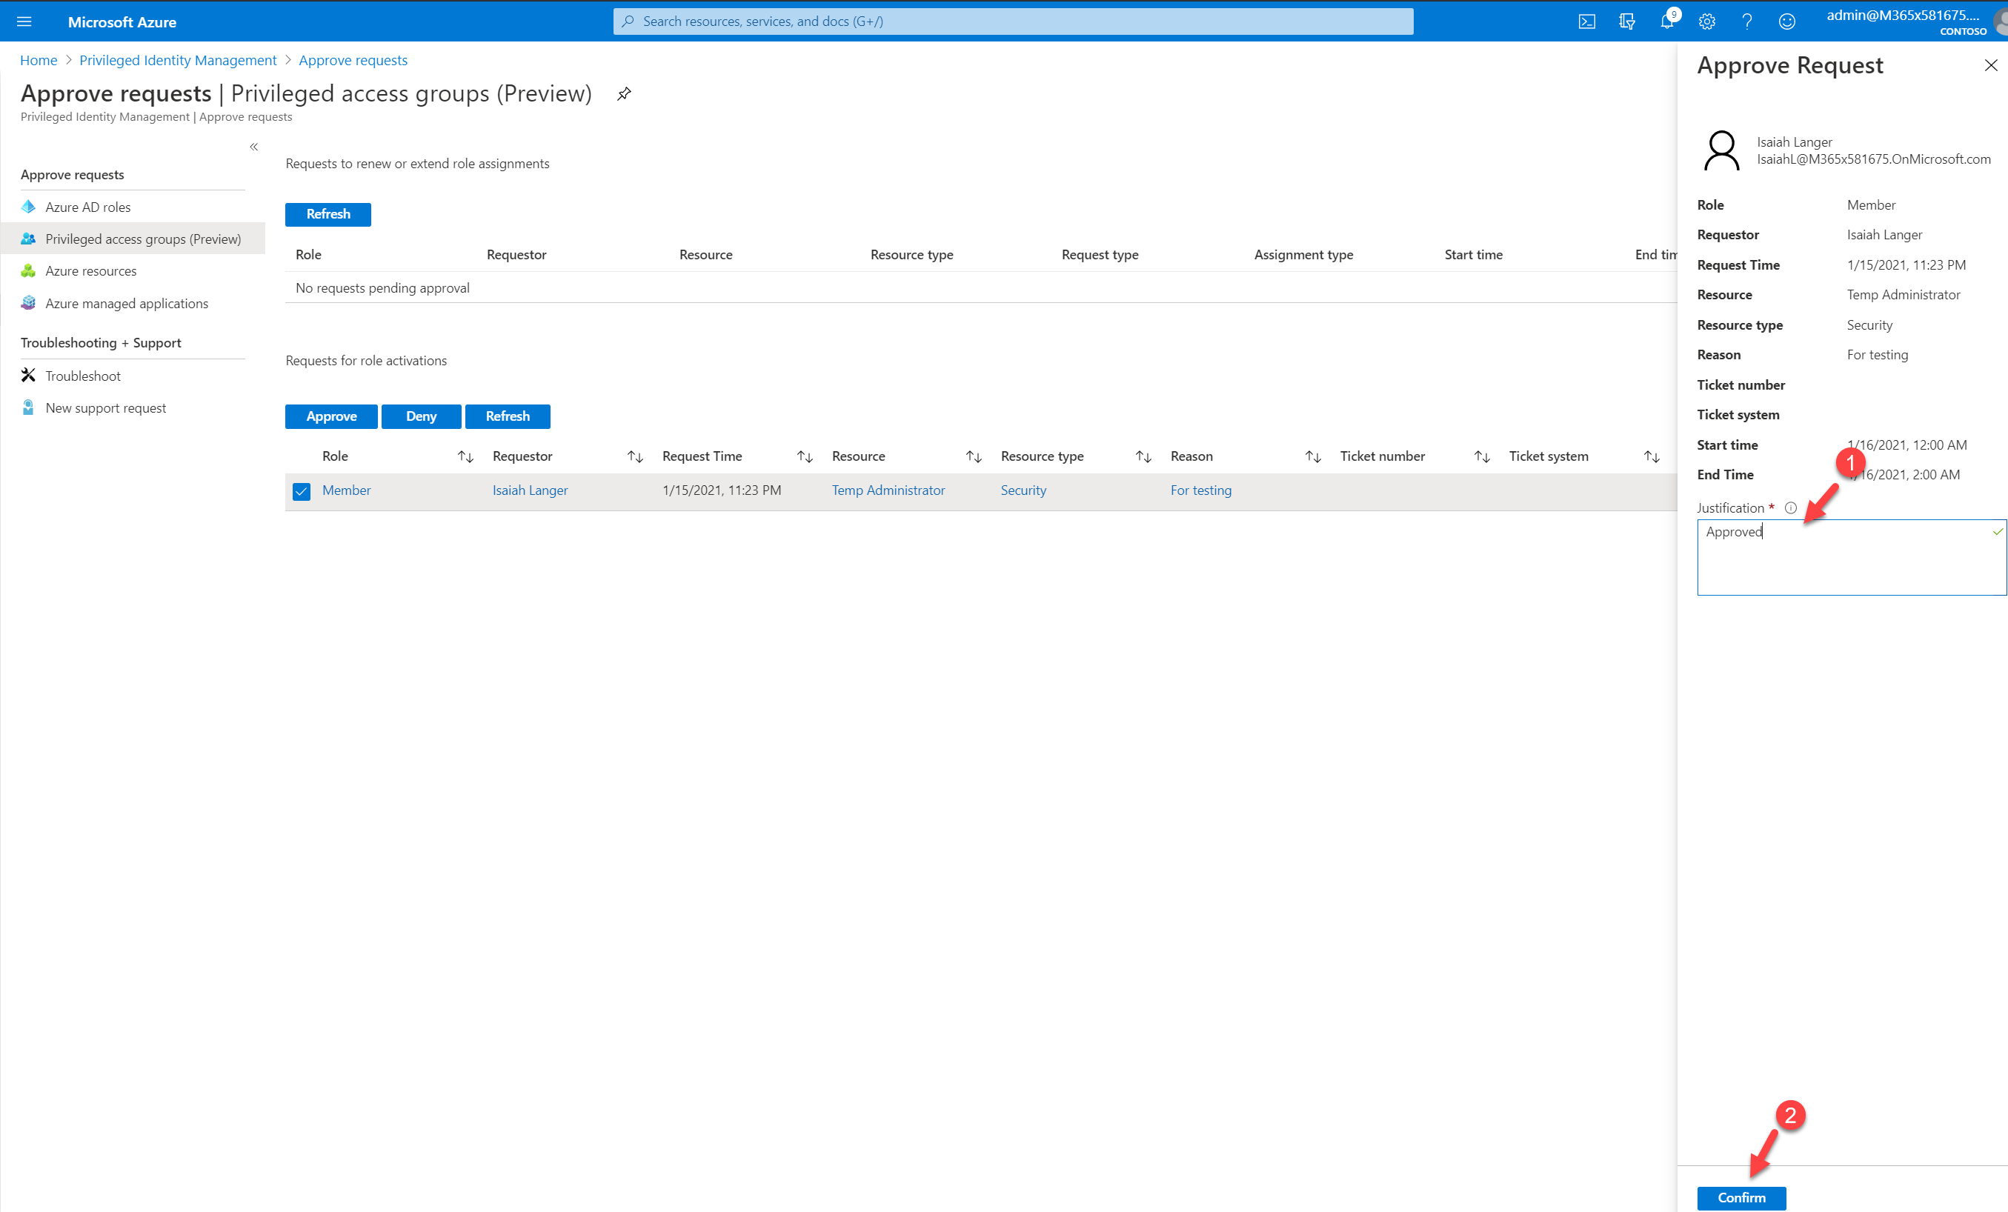2008x1212 pixels.
Task: Refresh the renew or extend requests
Action: 328,214
